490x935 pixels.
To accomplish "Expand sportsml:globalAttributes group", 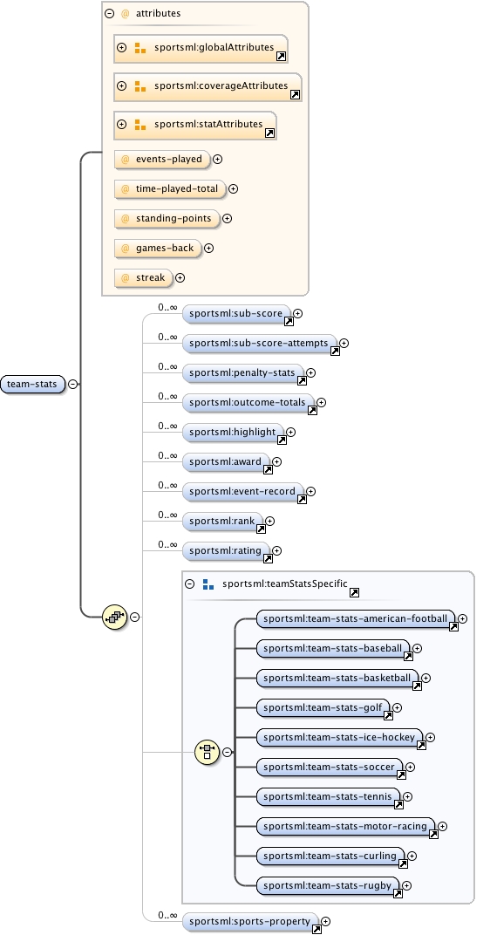I will coord(121,48).
